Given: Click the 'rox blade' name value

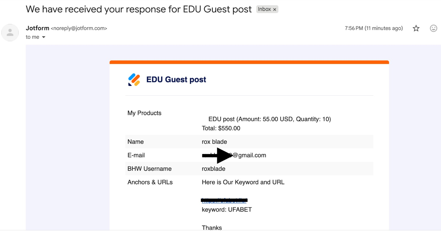Looking at the screenshot, I should (x=214, y=142).
